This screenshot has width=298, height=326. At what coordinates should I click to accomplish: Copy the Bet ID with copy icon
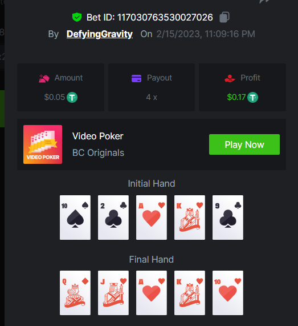point(224,17)
